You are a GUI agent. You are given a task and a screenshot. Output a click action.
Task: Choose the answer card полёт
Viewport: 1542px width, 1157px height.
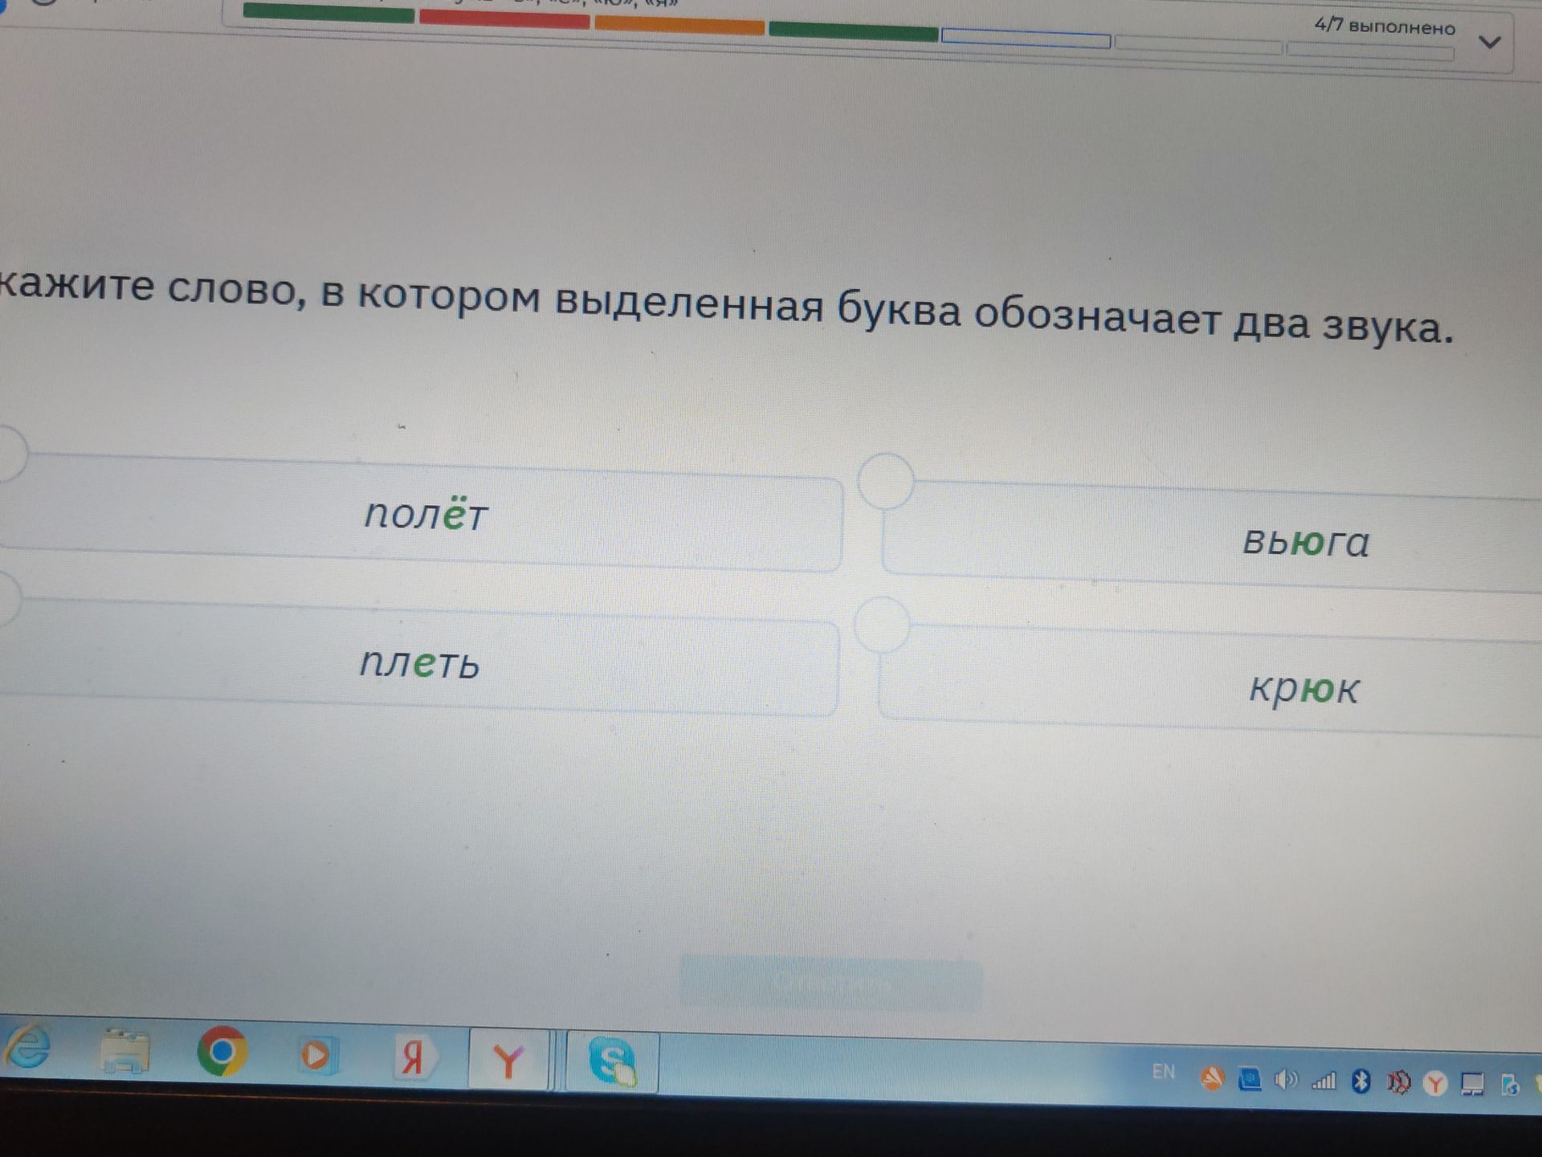click(422, 511)
